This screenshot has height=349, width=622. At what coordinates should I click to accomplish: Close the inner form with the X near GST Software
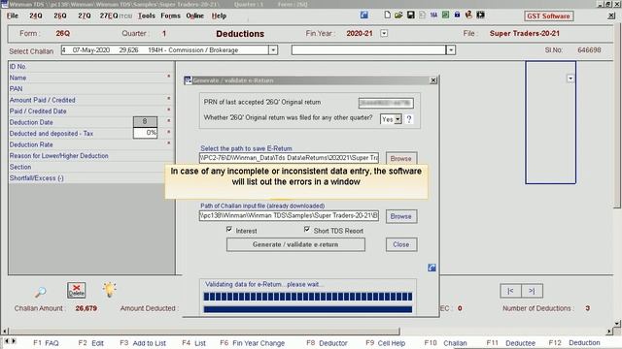tap(611, 16)
